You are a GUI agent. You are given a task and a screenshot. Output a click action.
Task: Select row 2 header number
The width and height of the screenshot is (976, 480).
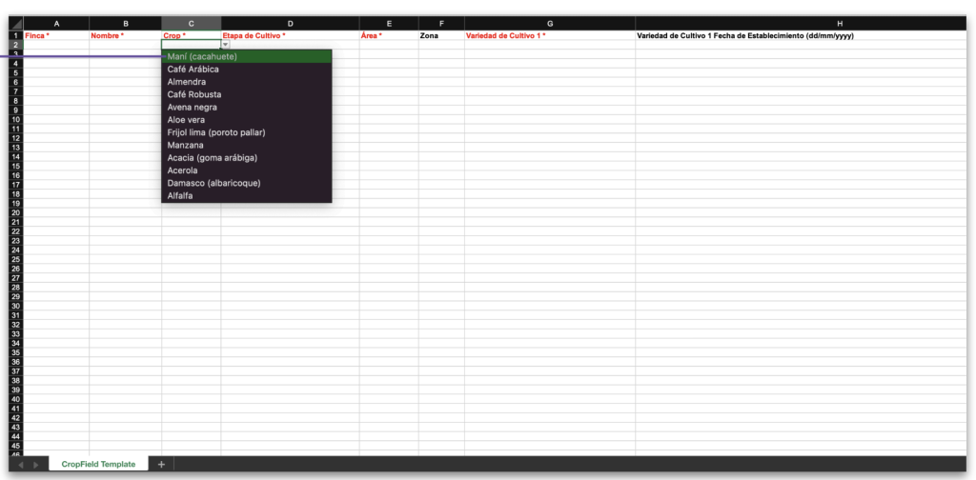pos(16,45)
